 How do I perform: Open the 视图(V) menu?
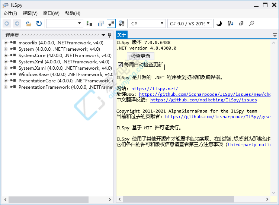pyautogui.click(x=30, y=13)
